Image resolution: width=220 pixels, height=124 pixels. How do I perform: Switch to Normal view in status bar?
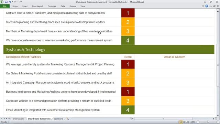pyautogui.click(x=181, y=122)
